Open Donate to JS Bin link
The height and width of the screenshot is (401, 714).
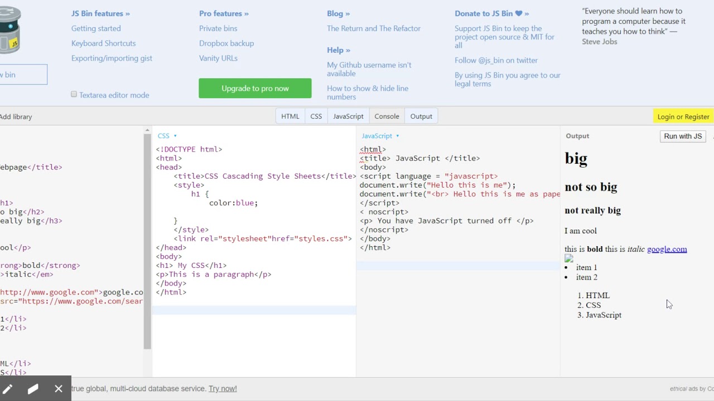point(491,13)
